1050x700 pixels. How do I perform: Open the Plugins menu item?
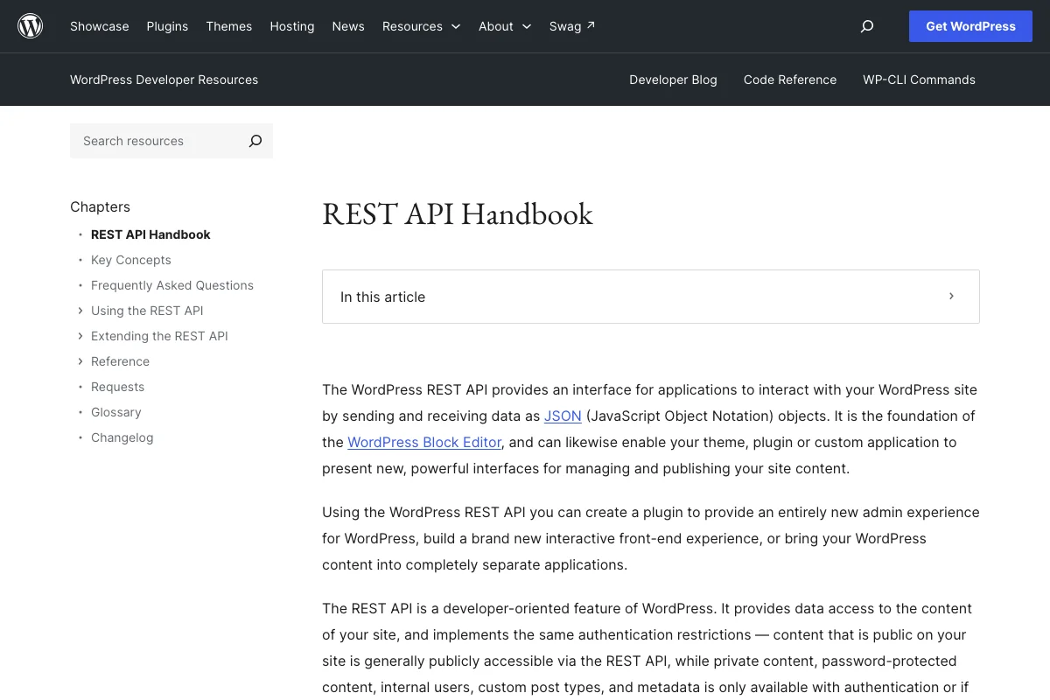point(167,26)
